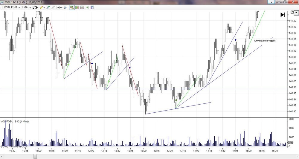The image size is (299, 159).
Task: Click the greyed-out plug disconnect icon
Action: [53, 7]
